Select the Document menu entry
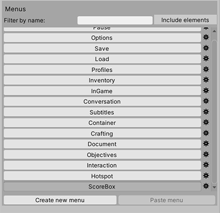This screenshot has width=220, height=213. tap(103, 144)
